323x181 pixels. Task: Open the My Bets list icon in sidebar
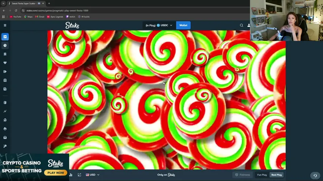[x=5, y=89]
